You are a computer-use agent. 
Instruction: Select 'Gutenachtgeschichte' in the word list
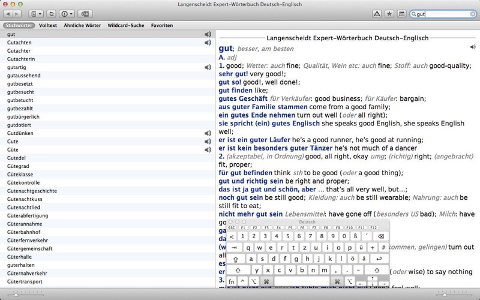coord(107,191)
